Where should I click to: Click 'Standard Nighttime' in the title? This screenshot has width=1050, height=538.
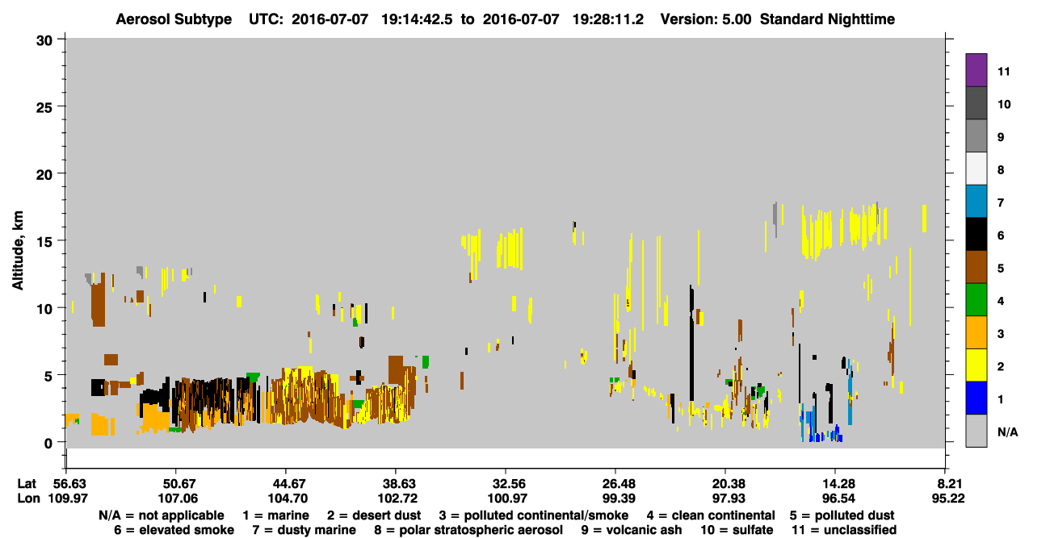click(825, 19)
